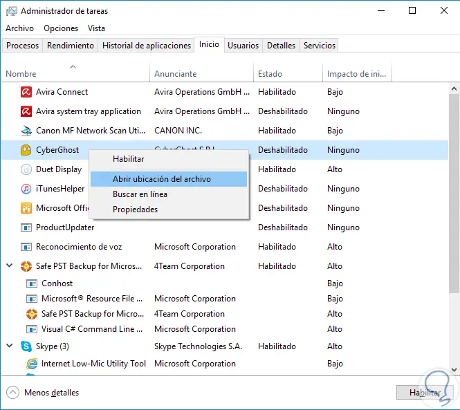The image size is (460, 410).
Task: Click the scrollbar up arrow
Action: 454,88
